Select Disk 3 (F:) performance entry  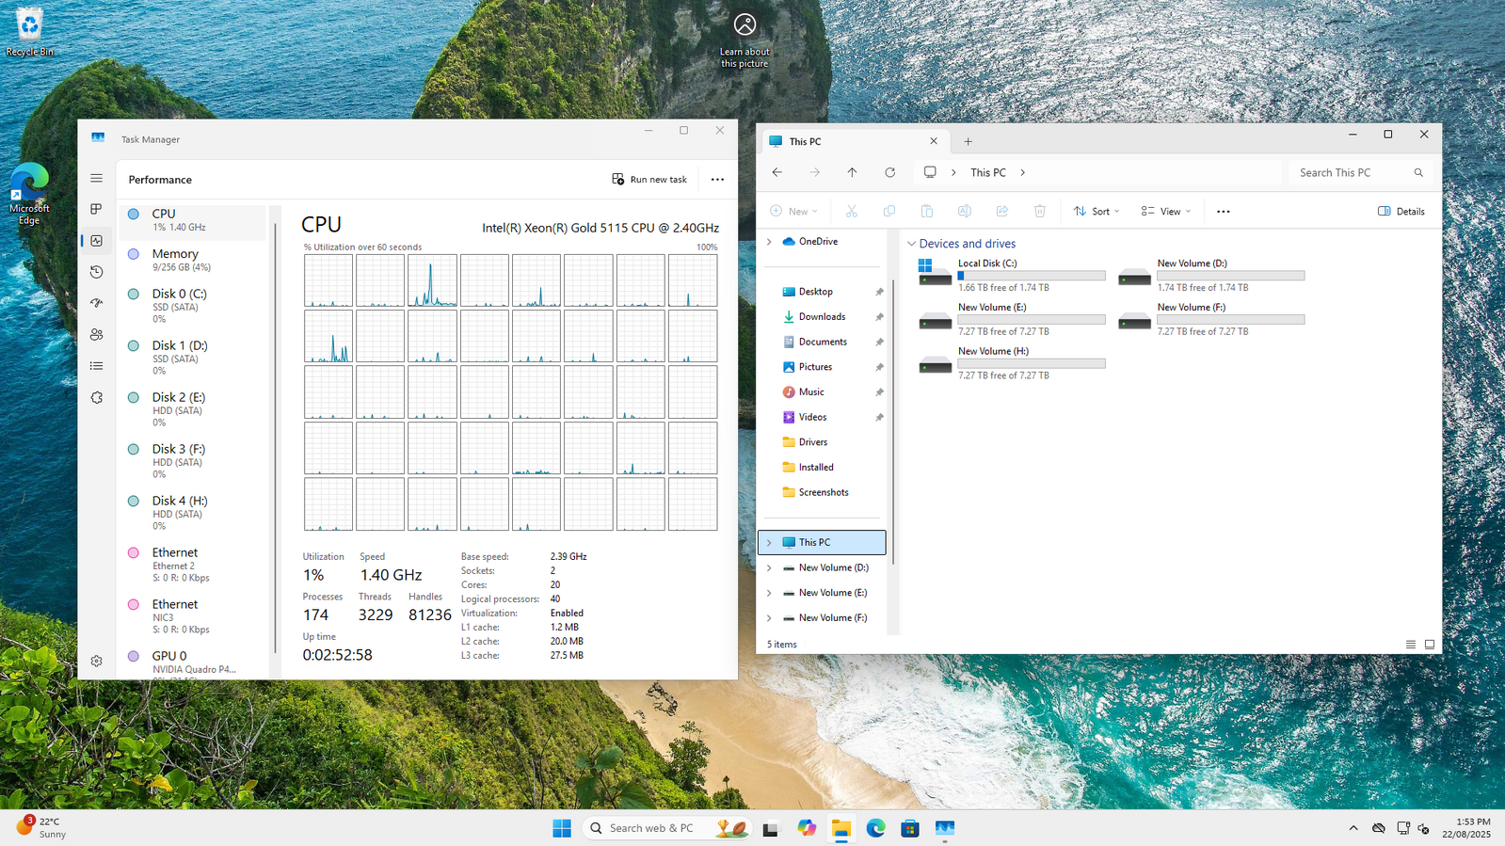coord(193,461)
